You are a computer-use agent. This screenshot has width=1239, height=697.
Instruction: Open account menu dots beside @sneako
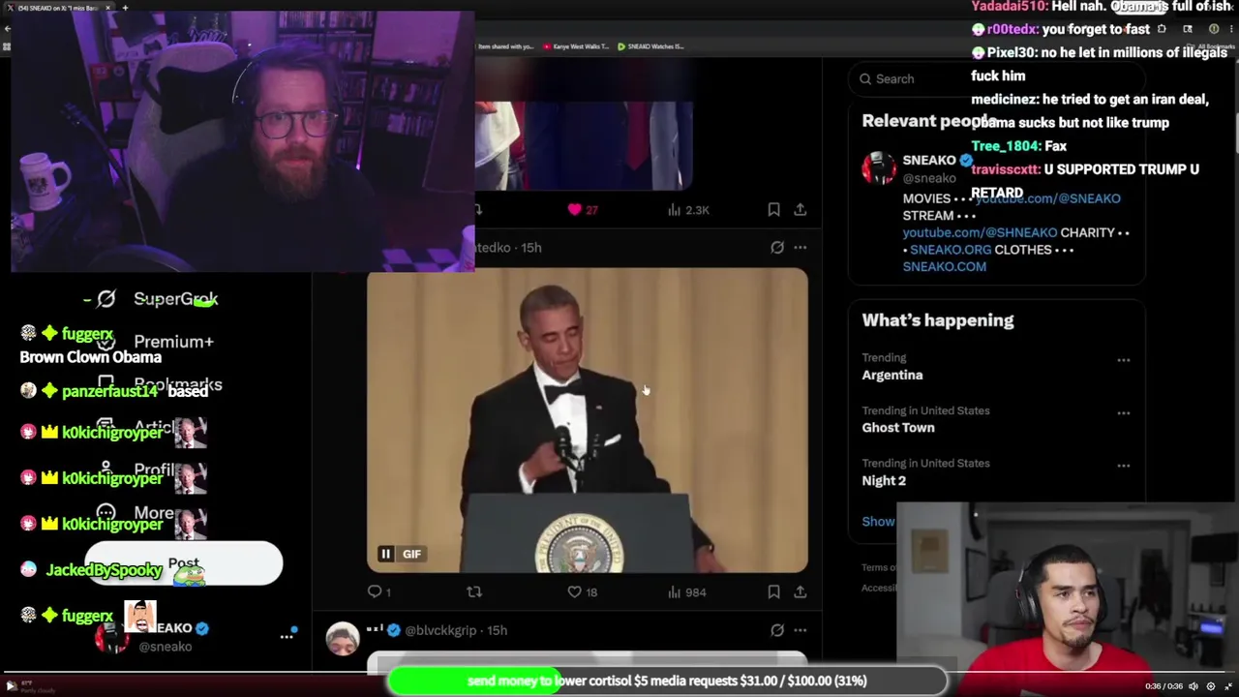point(287,636)
